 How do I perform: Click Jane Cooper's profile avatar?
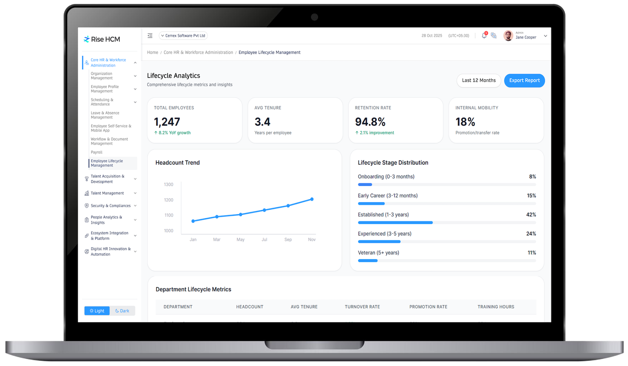(508, 36)
